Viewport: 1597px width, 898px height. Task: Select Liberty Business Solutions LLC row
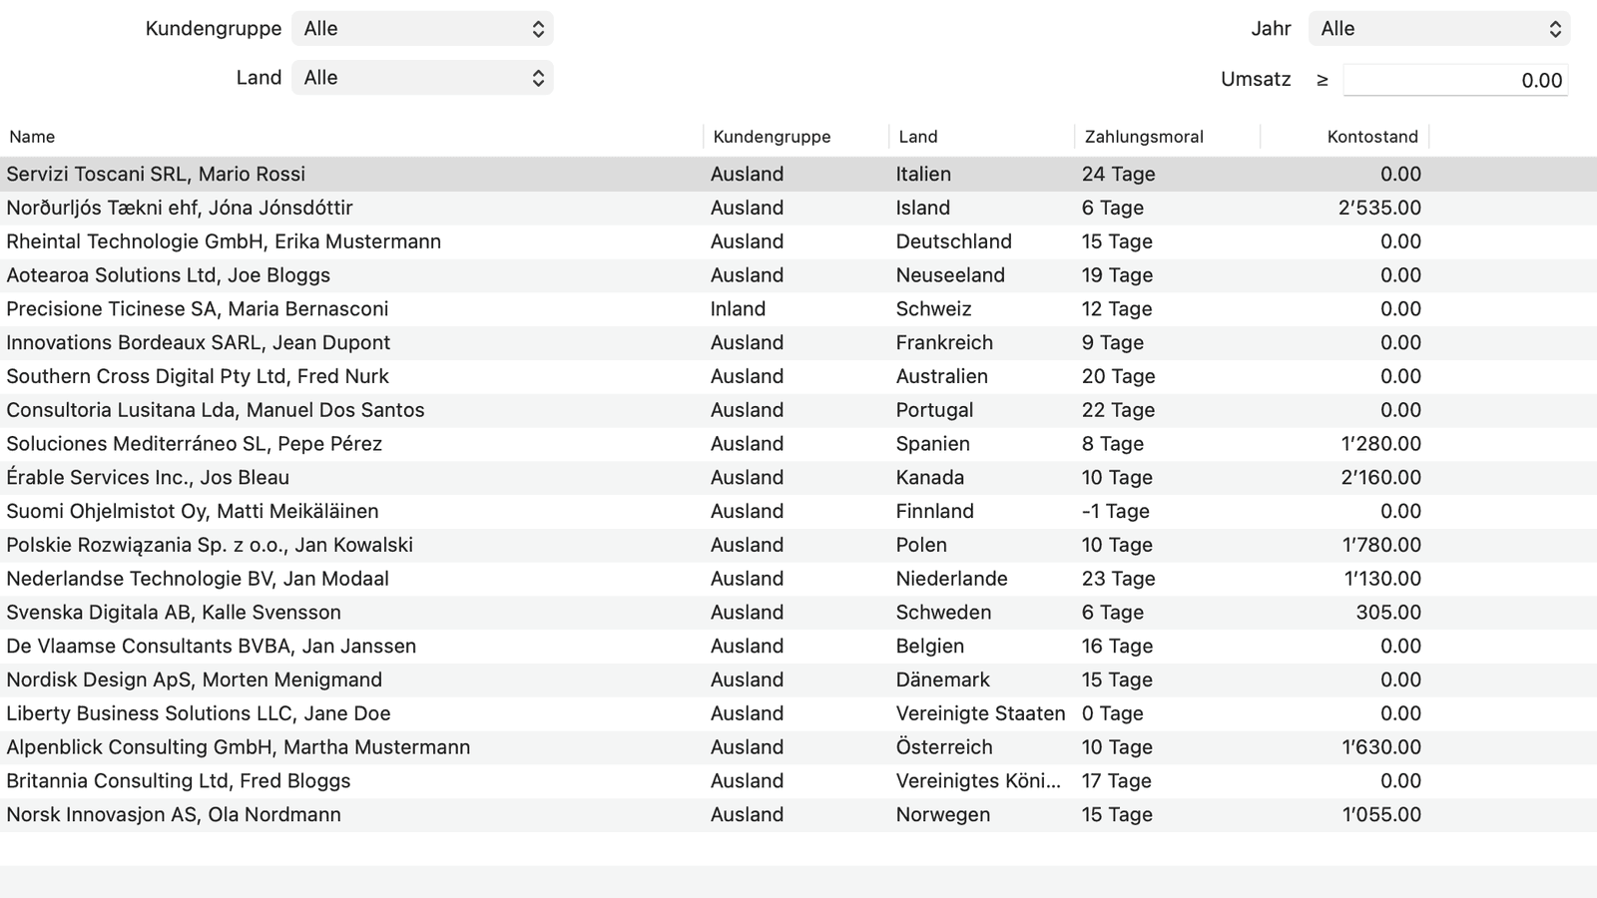[x=199, y=713]
